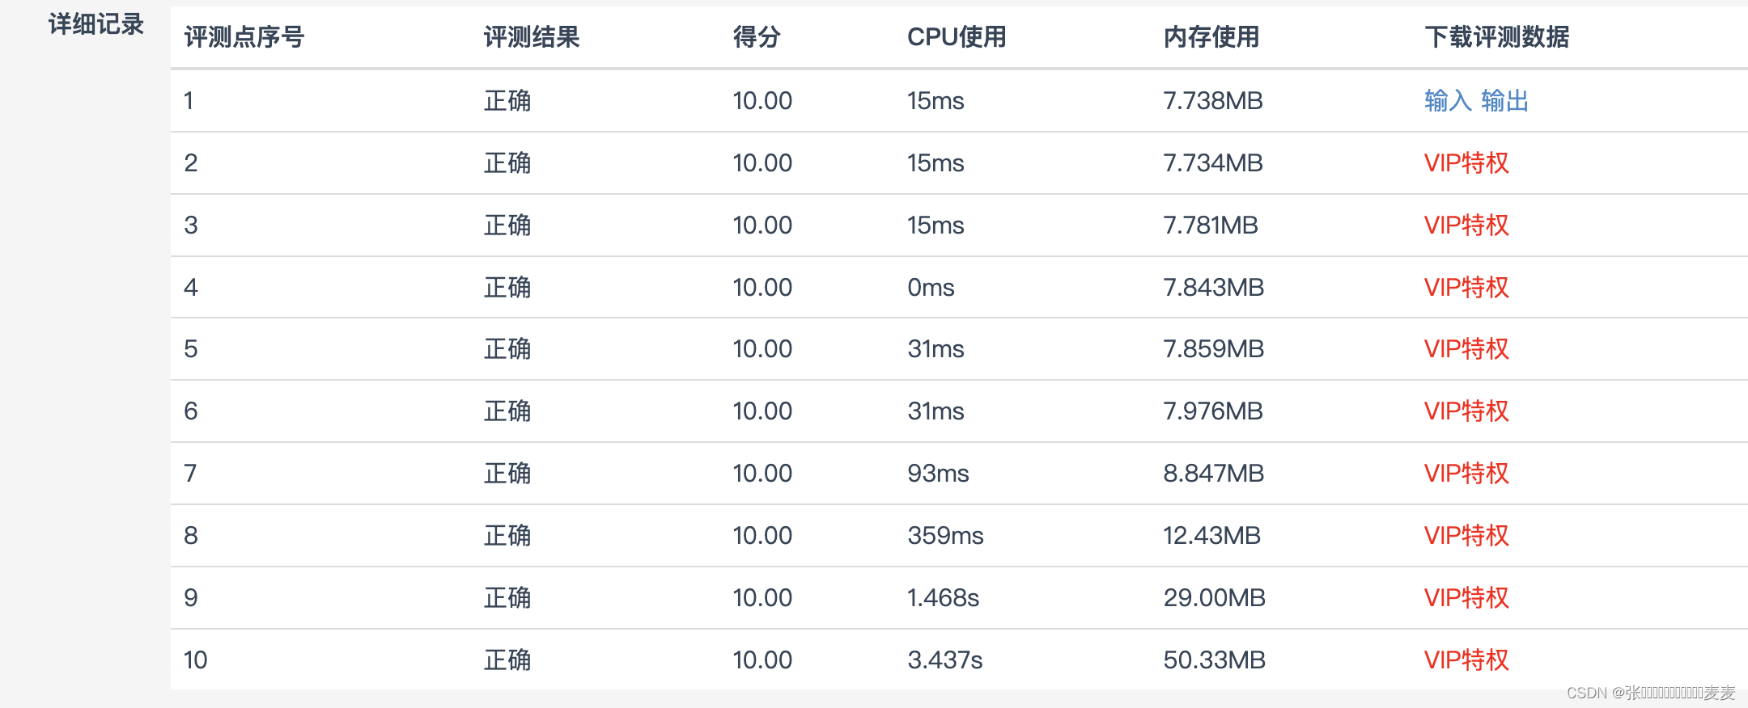Click the 评测结果 column header
1748x708 pixels.
530,37
